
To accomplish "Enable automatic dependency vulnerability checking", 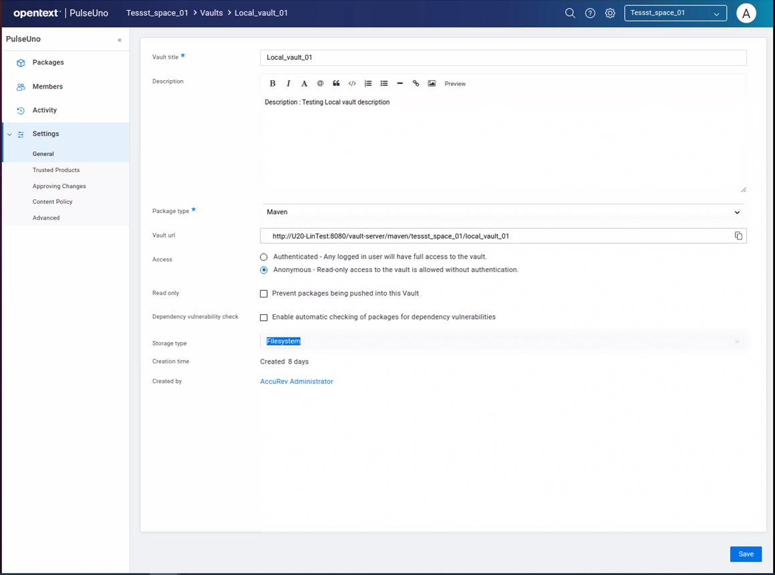I will pos(264,318).
